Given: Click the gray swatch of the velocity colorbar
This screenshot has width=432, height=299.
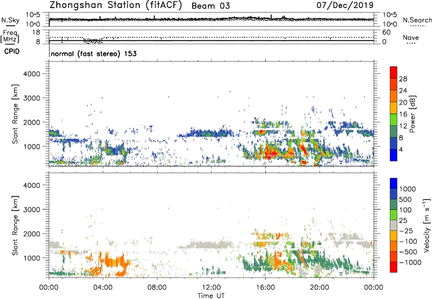Looking at the screenshot, I should pyautogui.click(x=394, y=225).
